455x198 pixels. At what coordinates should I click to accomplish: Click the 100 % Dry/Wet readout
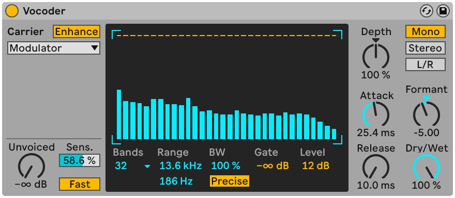[x=426, y=185]
